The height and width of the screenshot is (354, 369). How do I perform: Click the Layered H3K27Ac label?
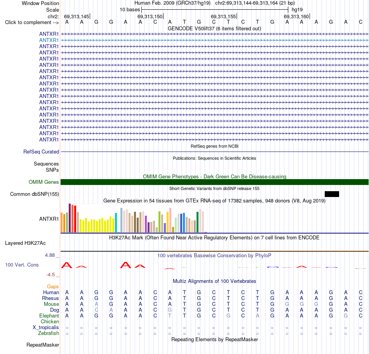(25, 243)
